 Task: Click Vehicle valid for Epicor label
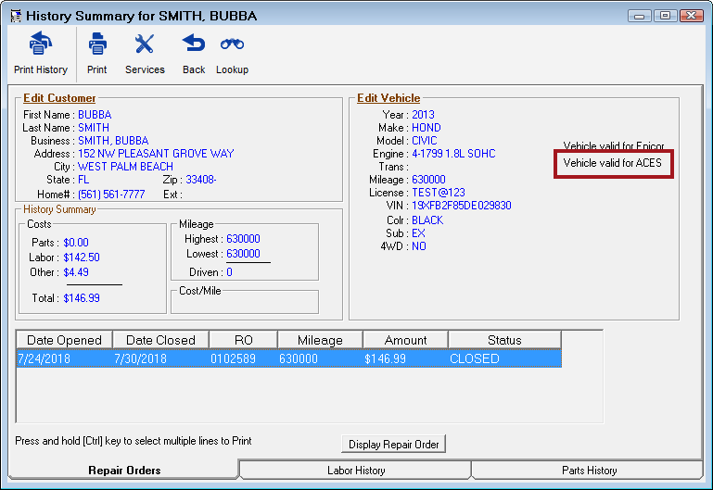(x=614, y=145)
